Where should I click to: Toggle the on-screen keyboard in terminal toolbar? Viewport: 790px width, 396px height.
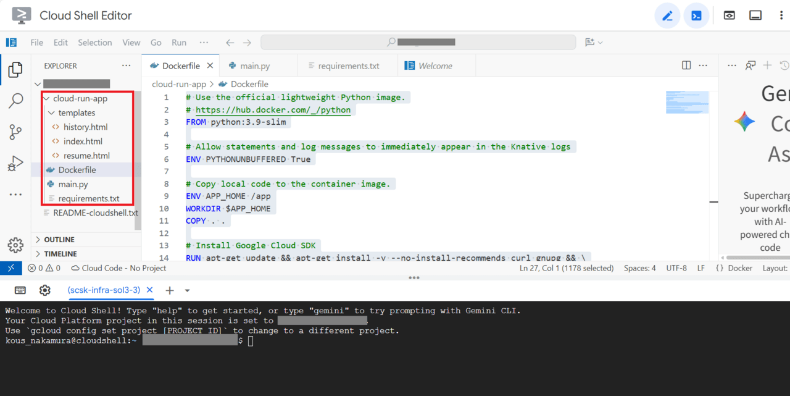[20, 290]
